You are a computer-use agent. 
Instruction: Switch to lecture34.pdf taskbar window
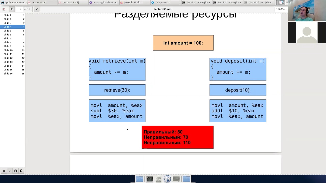pyautogui.click(x=42, y=3)
